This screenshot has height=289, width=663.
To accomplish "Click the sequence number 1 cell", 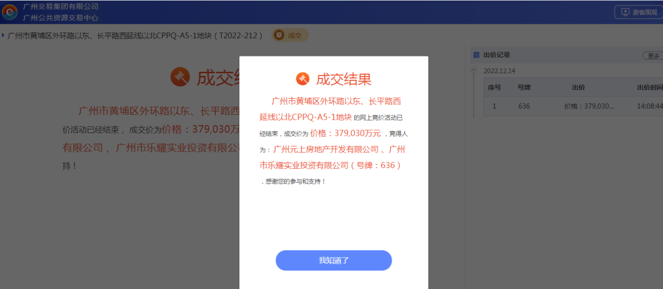I will coord(494,106).
